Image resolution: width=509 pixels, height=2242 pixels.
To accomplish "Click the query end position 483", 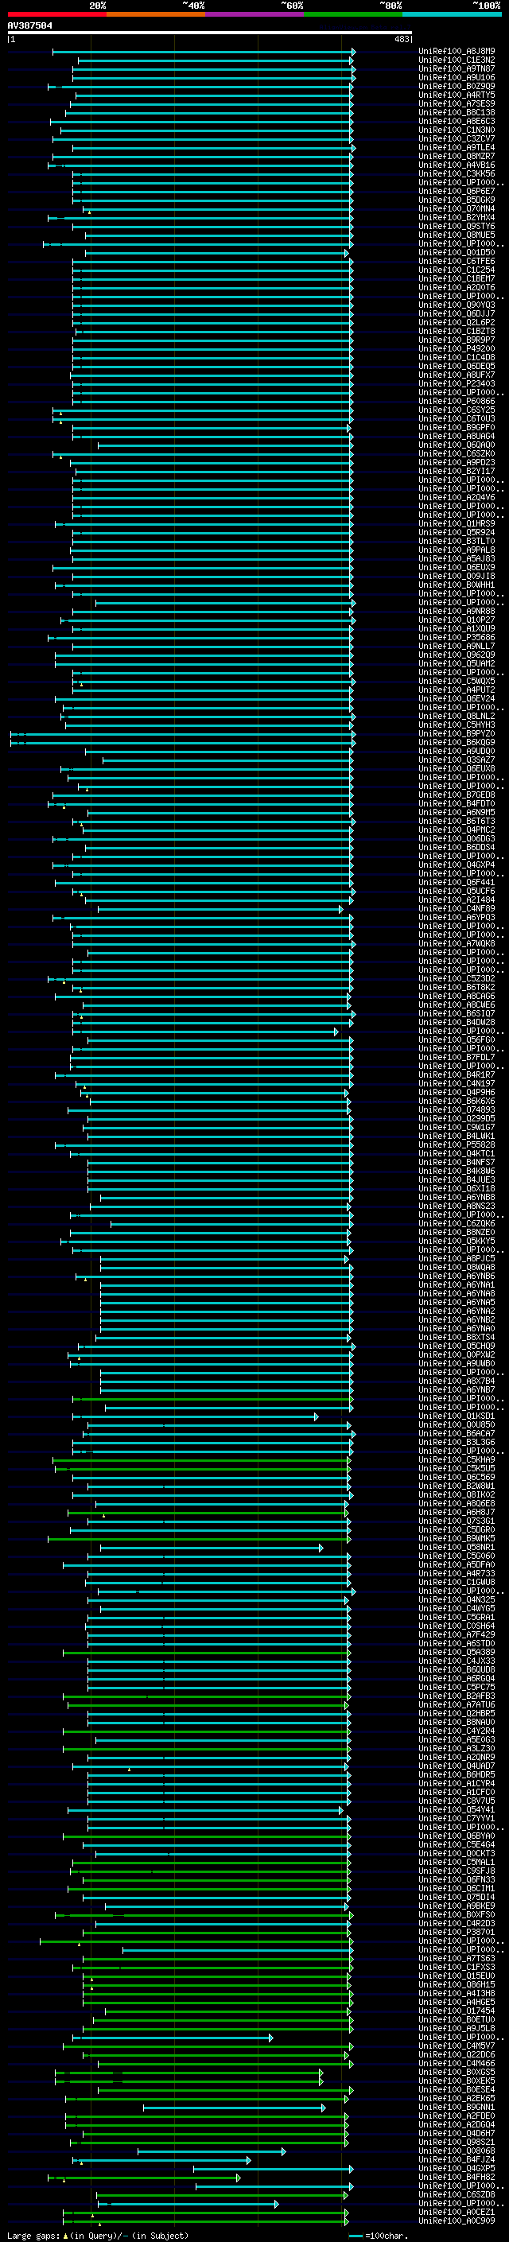I will (401, 39).
